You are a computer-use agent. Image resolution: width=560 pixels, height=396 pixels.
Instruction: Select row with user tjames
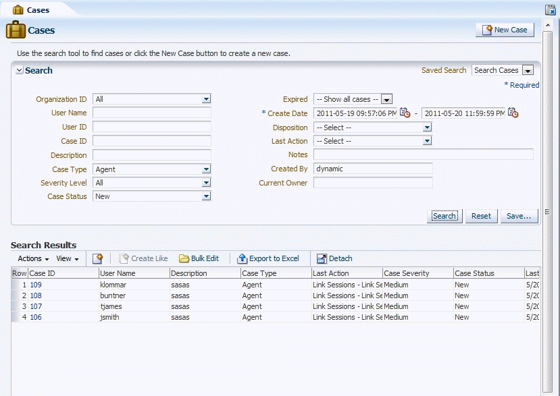pyautogui.click(x=275, y=306)
